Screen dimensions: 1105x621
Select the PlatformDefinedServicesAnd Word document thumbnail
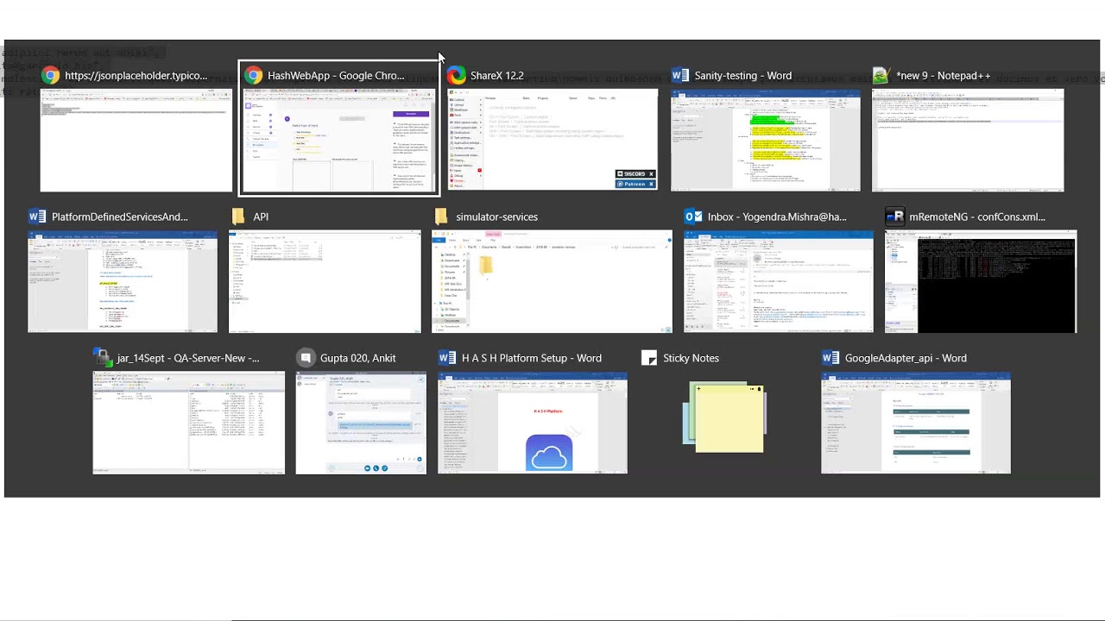tap(123, 282)
